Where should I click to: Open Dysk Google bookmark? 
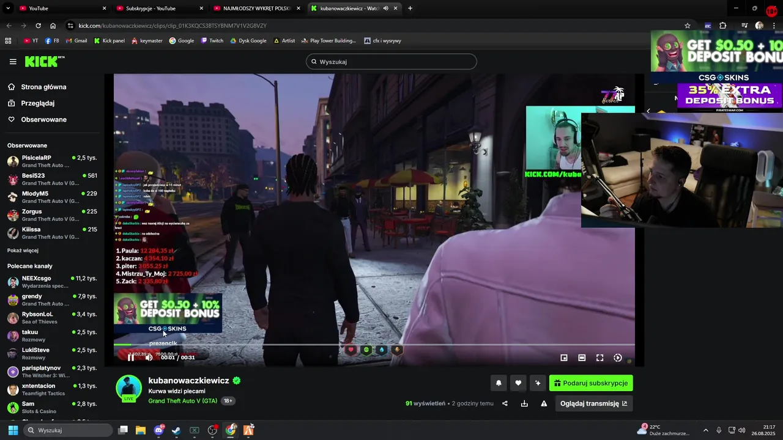tap(248, 41)
